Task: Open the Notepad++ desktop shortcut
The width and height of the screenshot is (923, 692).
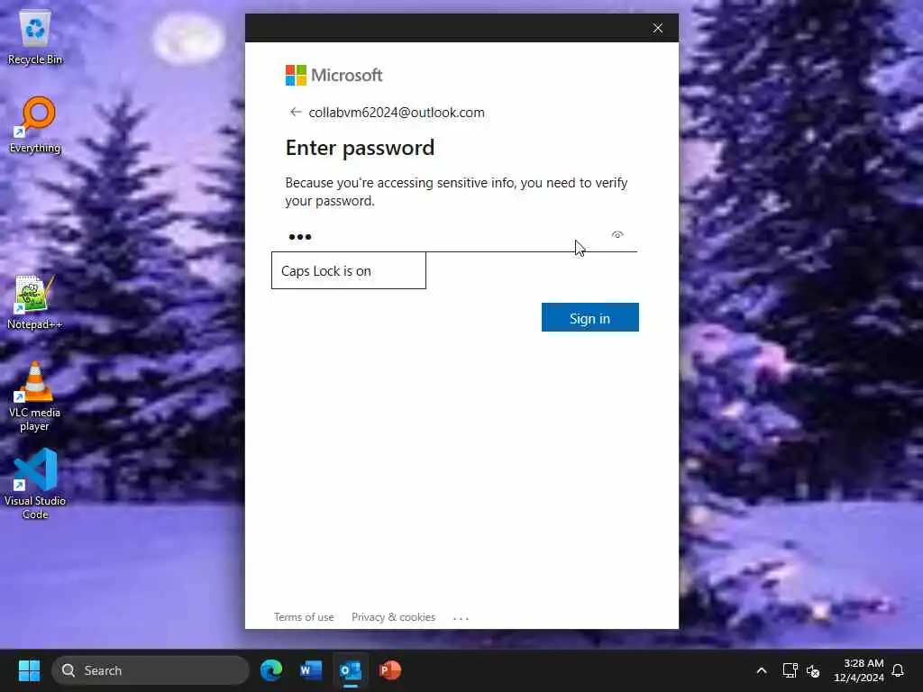Action: tap(35, 303)
